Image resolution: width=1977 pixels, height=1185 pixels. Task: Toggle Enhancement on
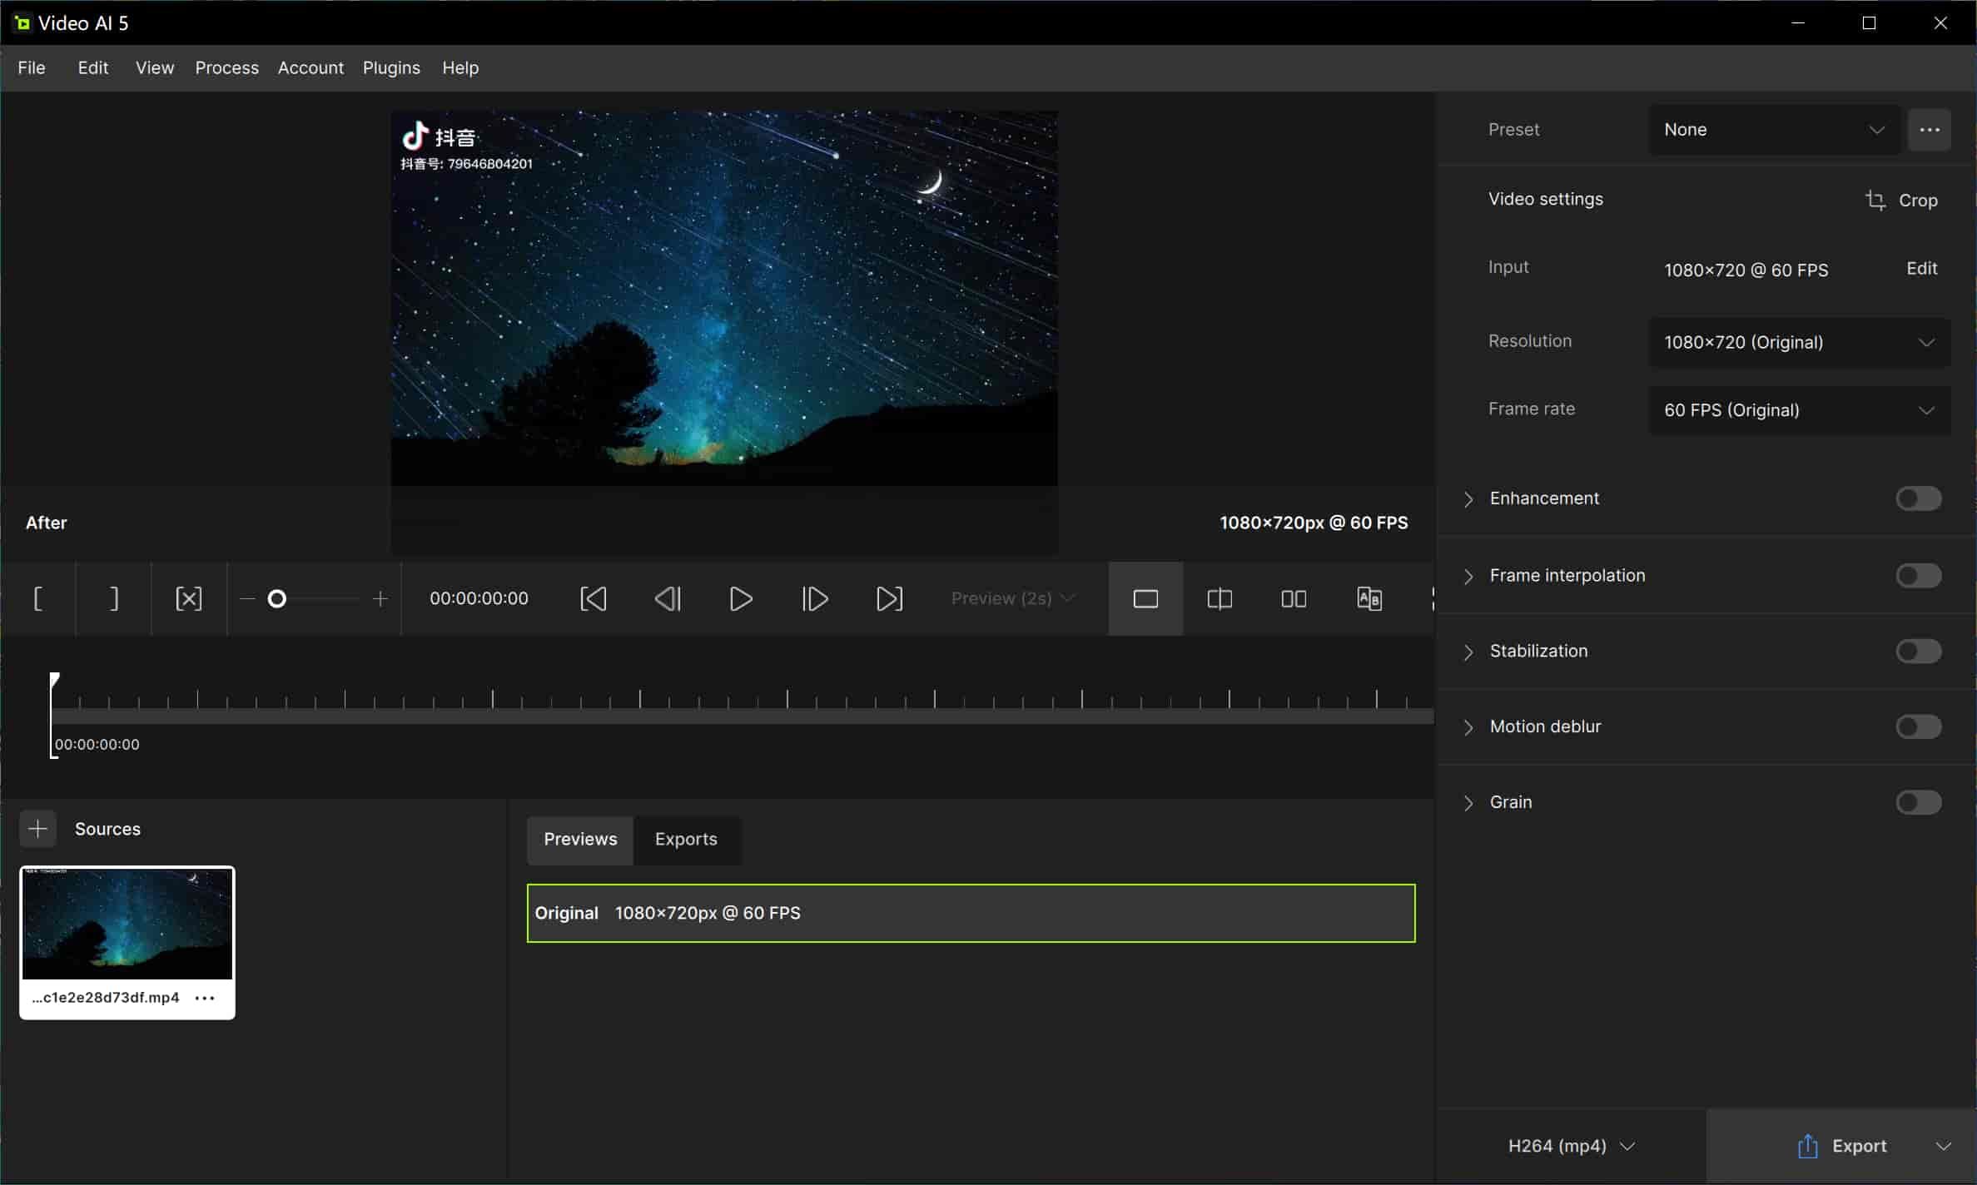1919,498
